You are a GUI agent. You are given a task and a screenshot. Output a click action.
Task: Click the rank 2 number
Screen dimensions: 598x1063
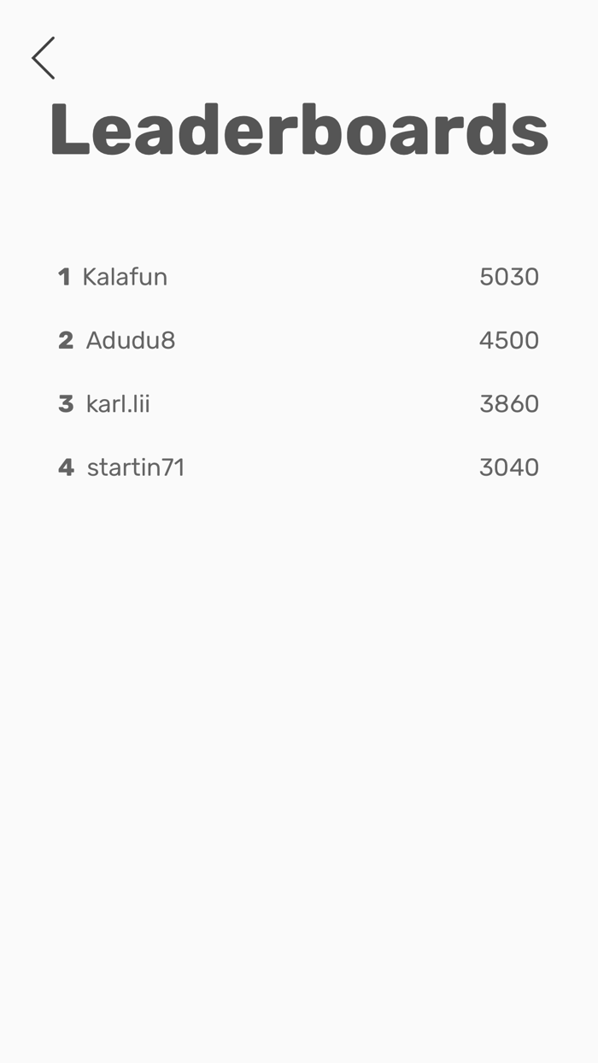(66, 339)
